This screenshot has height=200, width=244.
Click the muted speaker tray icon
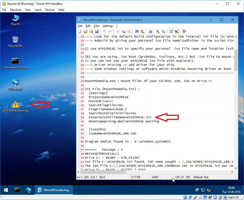pos(209,190)
